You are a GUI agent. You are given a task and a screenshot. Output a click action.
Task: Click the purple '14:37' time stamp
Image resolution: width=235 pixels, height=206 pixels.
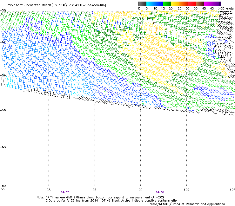[x=65, y=192]
